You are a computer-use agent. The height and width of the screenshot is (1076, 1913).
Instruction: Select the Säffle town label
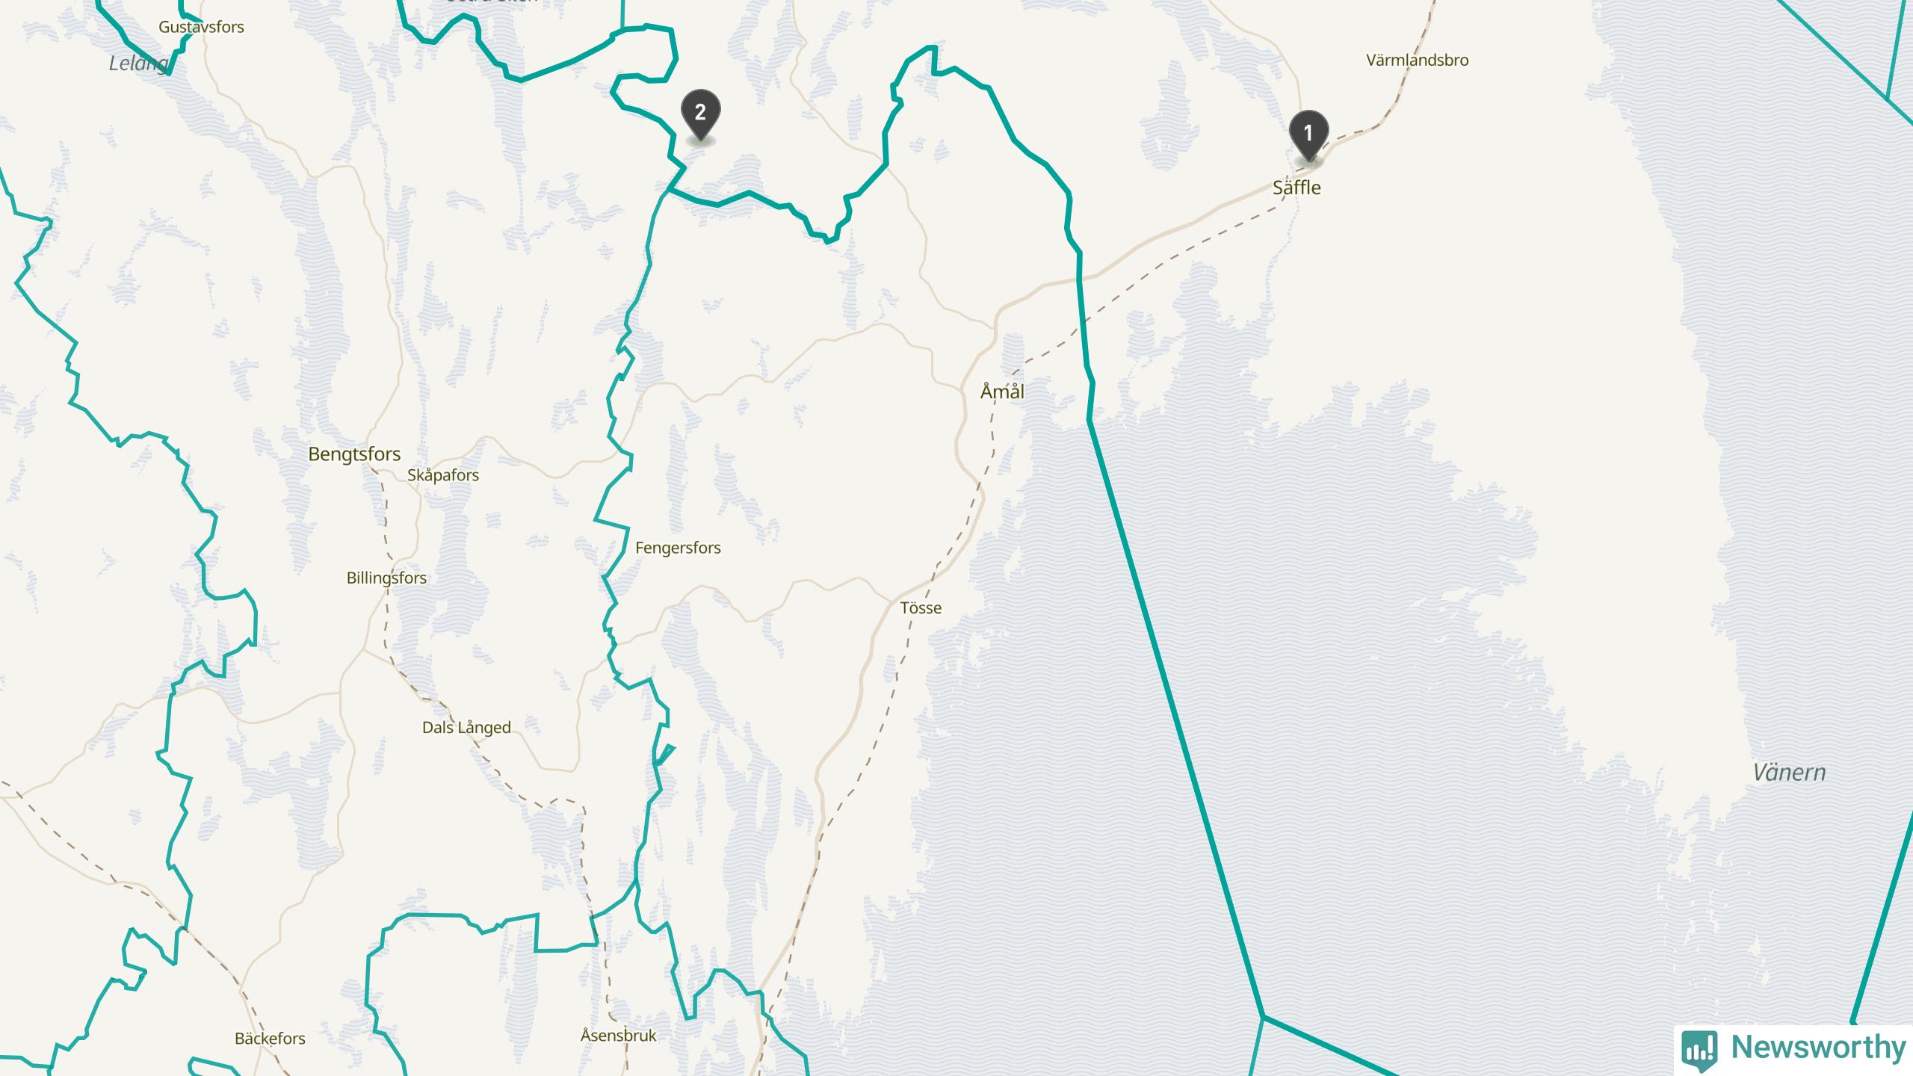pos(1297,188)
